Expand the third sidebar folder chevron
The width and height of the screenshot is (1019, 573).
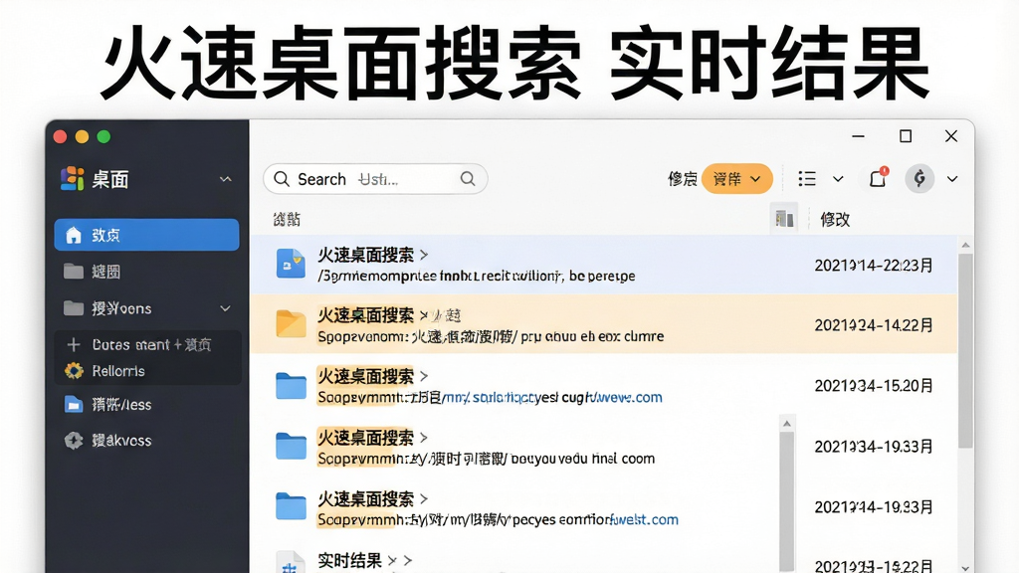pos(226,308)
